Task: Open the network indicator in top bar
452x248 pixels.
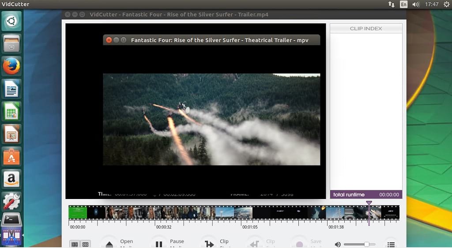Action: (x=391, y=4)
